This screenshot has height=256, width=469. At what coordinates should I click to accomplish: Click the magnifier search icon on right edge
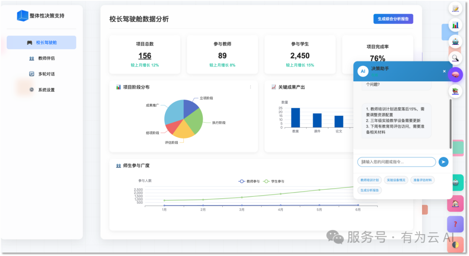pyautogui.click(x=454, y=58)
